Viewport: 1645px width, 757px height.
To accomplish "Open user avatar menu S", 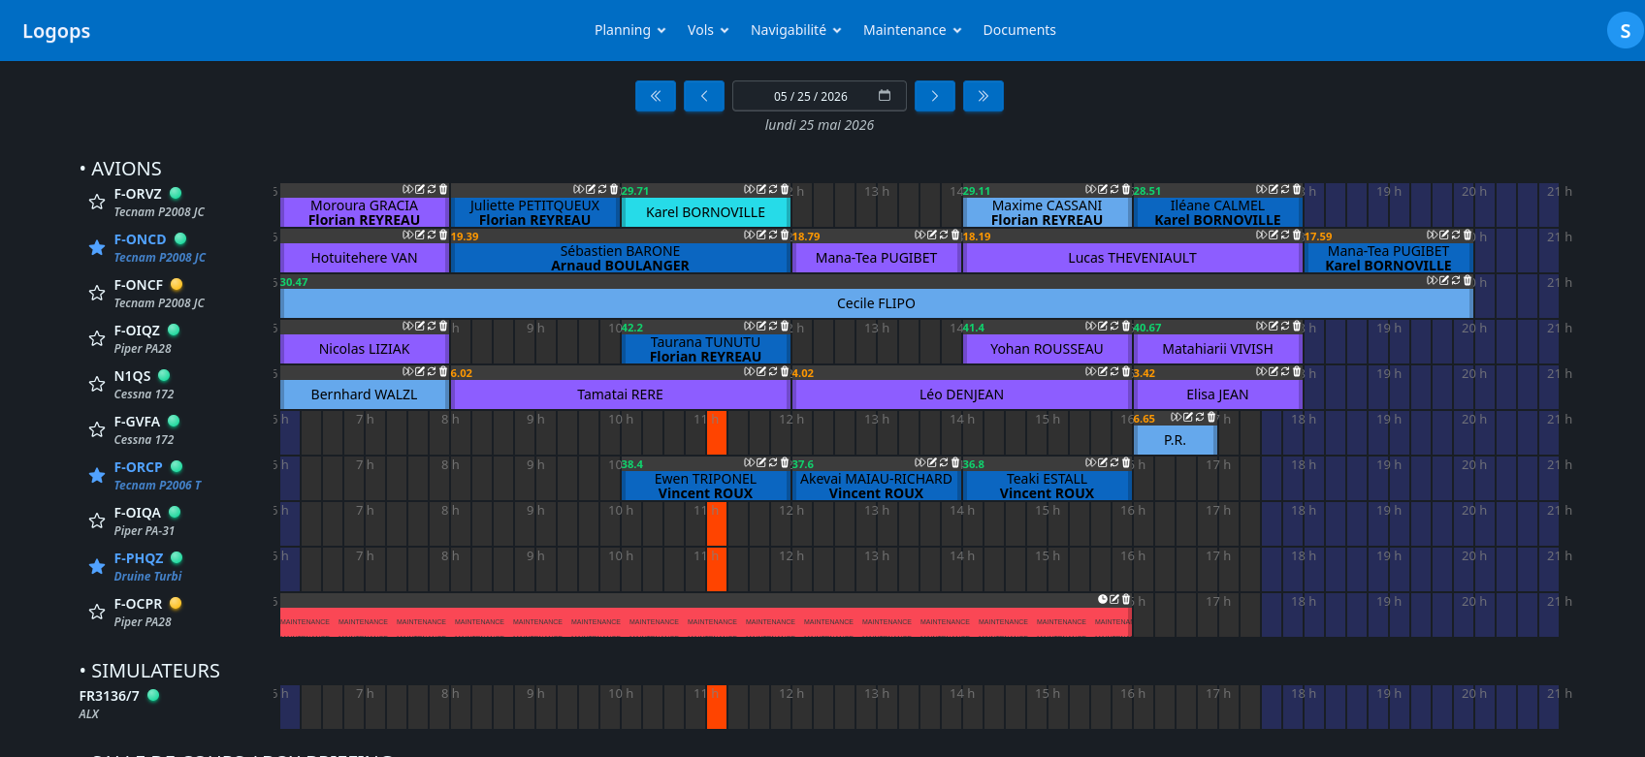I will (1626, 30).
